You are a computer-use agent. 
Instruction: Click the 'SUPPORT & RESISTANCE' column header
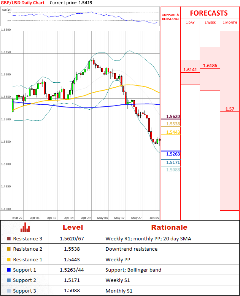[x=171, y=17]
